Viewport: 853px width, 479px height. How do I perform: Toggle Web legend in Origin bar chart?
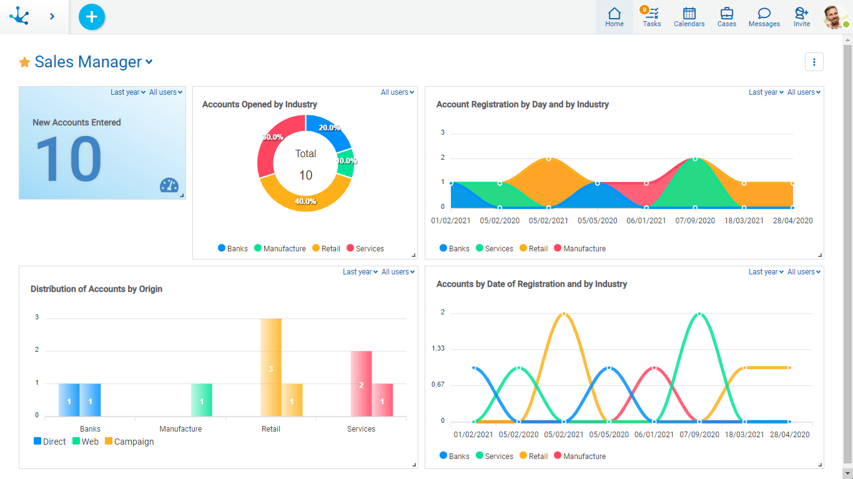(86, 442)
